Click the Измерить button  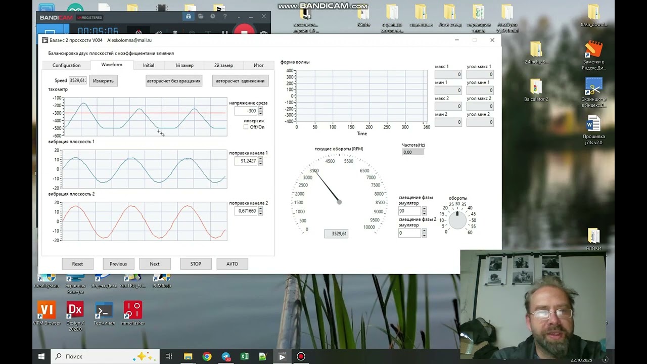(x=103, y=80)
